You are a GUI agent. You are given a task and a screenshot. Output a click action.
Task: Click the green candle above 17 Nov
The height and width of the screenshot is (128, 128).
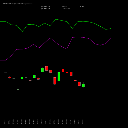click(34, 76)
